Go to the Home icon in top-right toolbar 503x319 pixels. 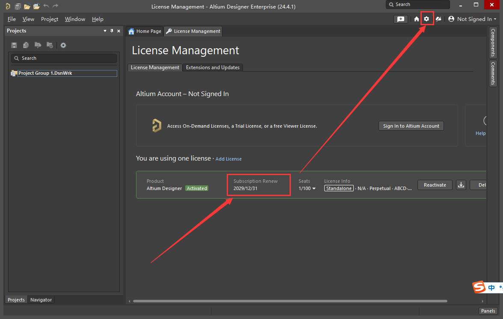[417, 19]
